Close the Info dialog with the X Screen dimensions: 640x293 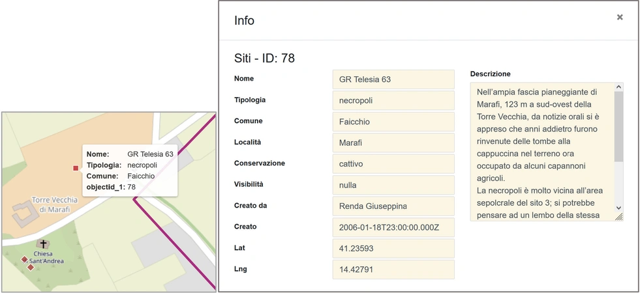click(619, 18)
